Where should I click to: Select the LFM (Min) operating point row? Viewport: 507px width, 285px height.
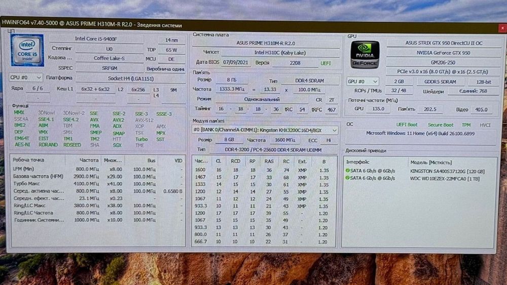[x=97, y=169]
